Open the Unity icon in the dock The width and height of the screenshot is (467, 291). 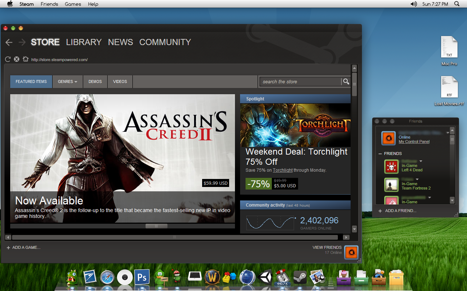click(265, 278)
